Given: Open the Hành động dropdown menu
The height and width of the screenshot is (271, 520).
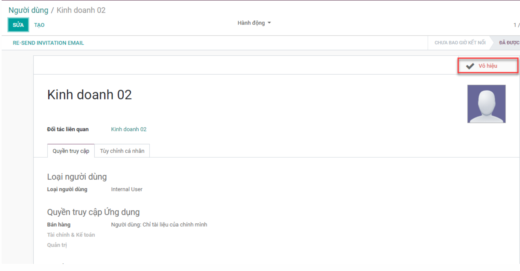Looking at the screenshot, I should (x=251, y=23).
